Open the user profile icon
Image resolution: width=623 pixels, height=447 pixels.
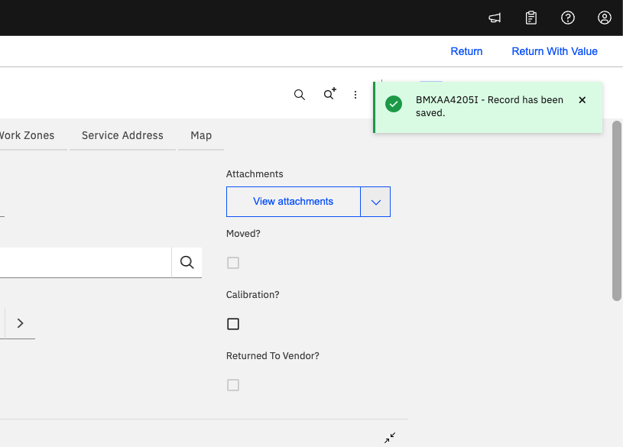click(605, 18)
